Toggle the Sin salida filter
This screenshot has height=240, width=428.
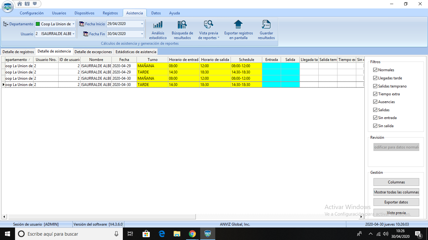tap(375, 126)
